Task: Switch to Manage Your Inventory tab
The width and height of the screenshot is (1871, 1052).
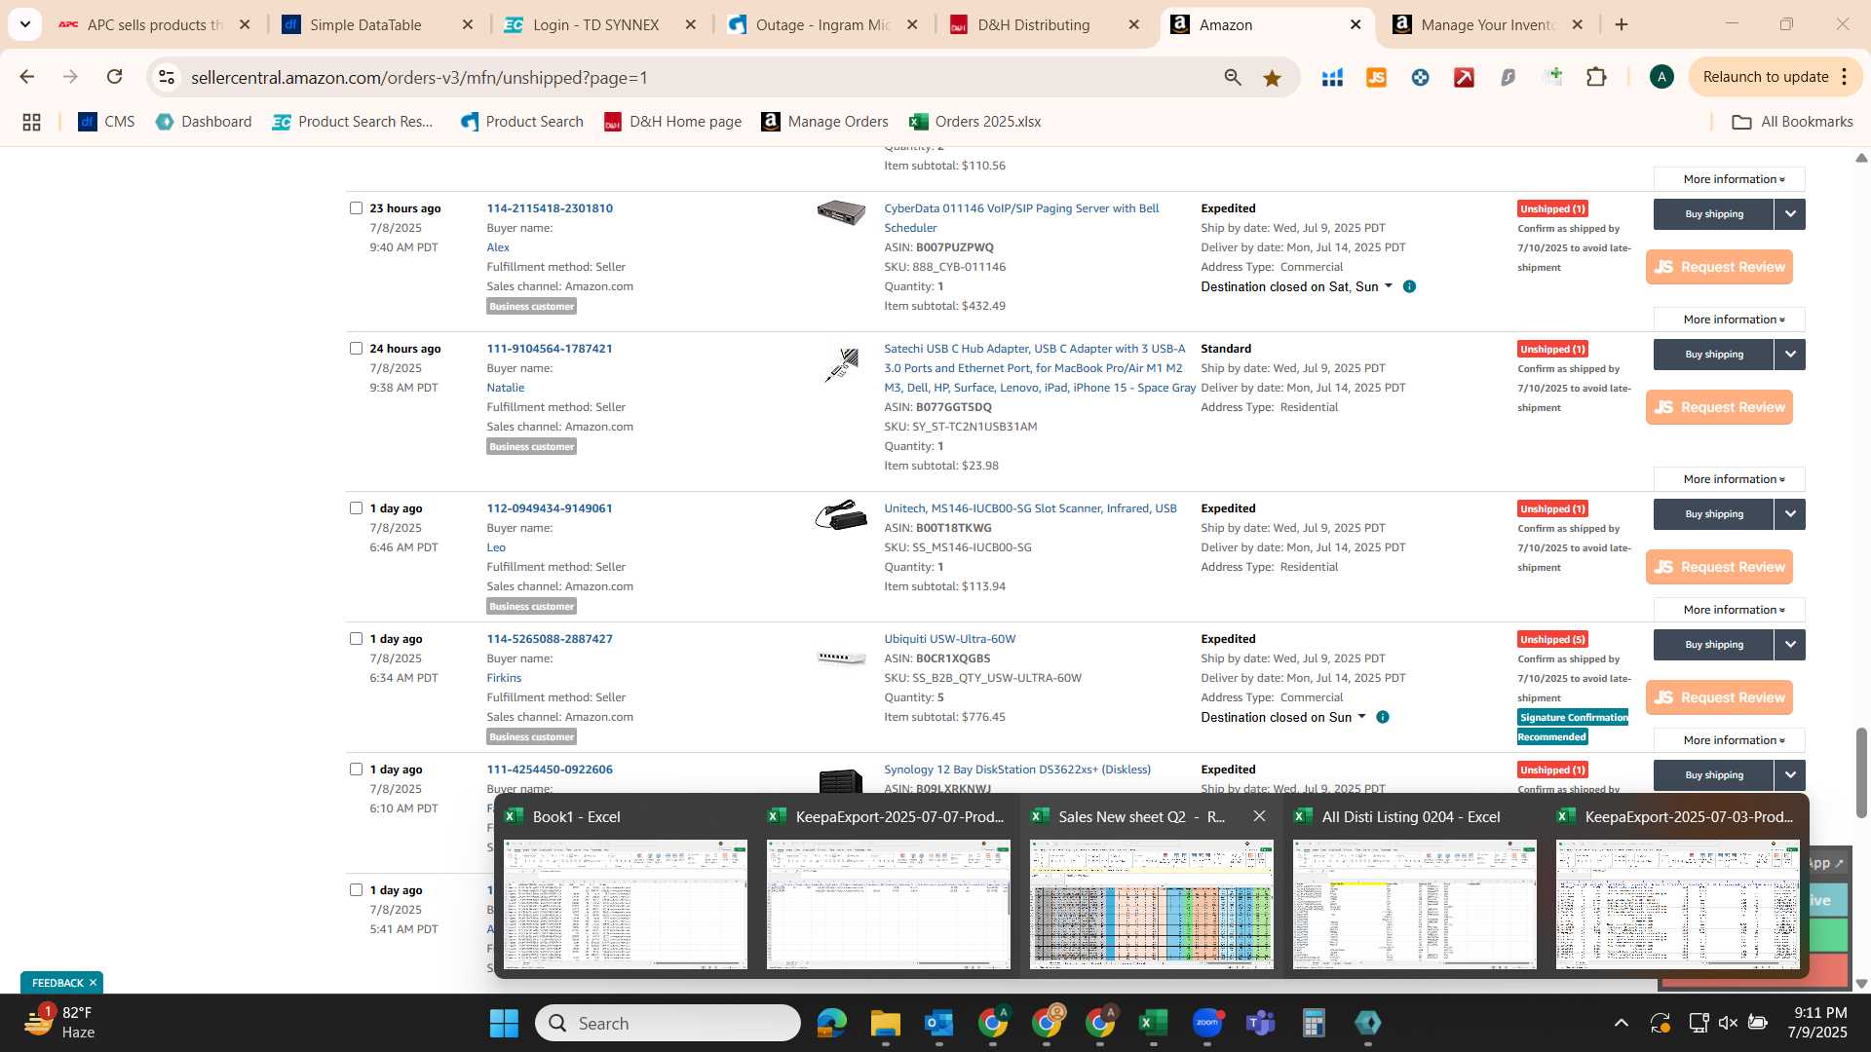Action: [x=1487, y=24]
